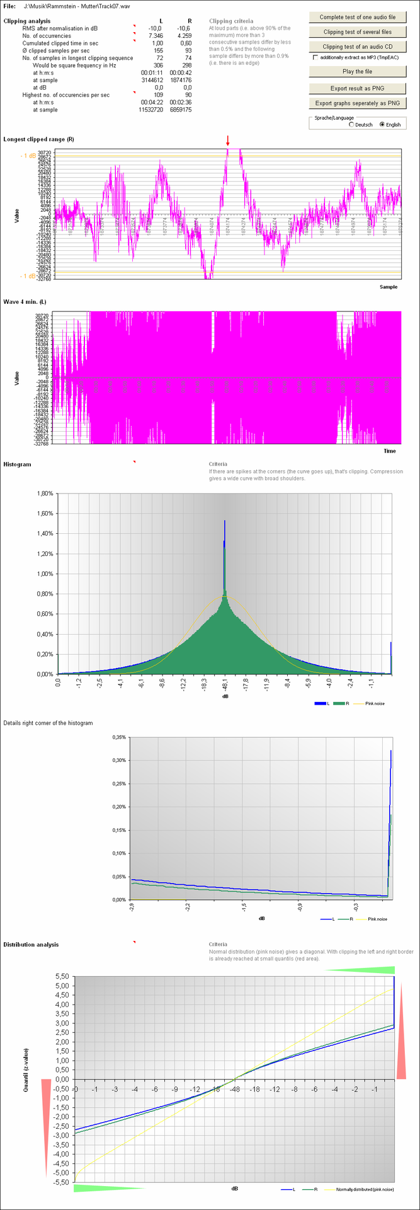420x1210 pixels.
Task: Click the 'Wave 4 min. (L)' waveform chart
Action: [227, 377]
